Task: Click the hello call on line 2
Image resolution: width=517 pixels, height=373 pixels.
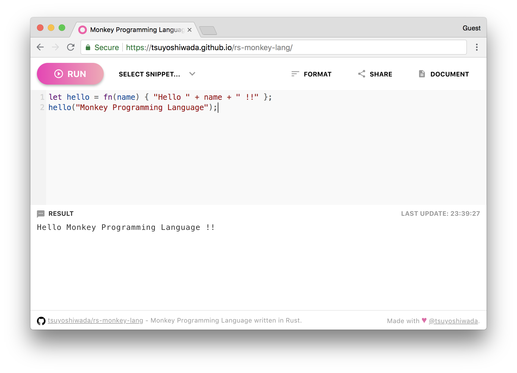Action: click(x=60, y=107)
